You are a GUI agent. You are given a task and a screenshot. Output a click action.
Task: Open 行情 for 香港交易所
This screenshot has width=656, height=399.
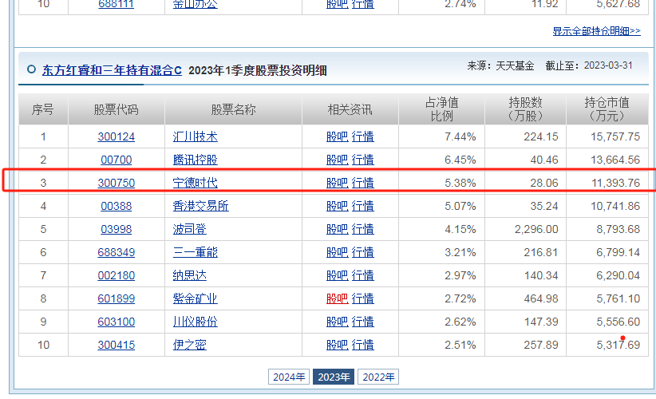363,206
